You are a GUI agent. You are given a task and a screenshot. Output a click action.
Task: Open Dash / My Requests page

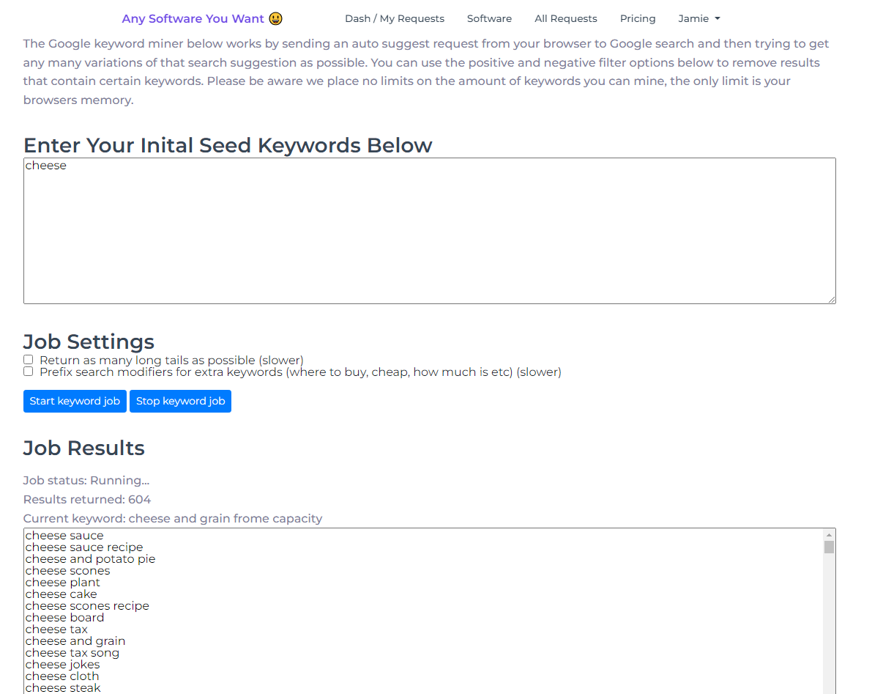click(394, 18)
